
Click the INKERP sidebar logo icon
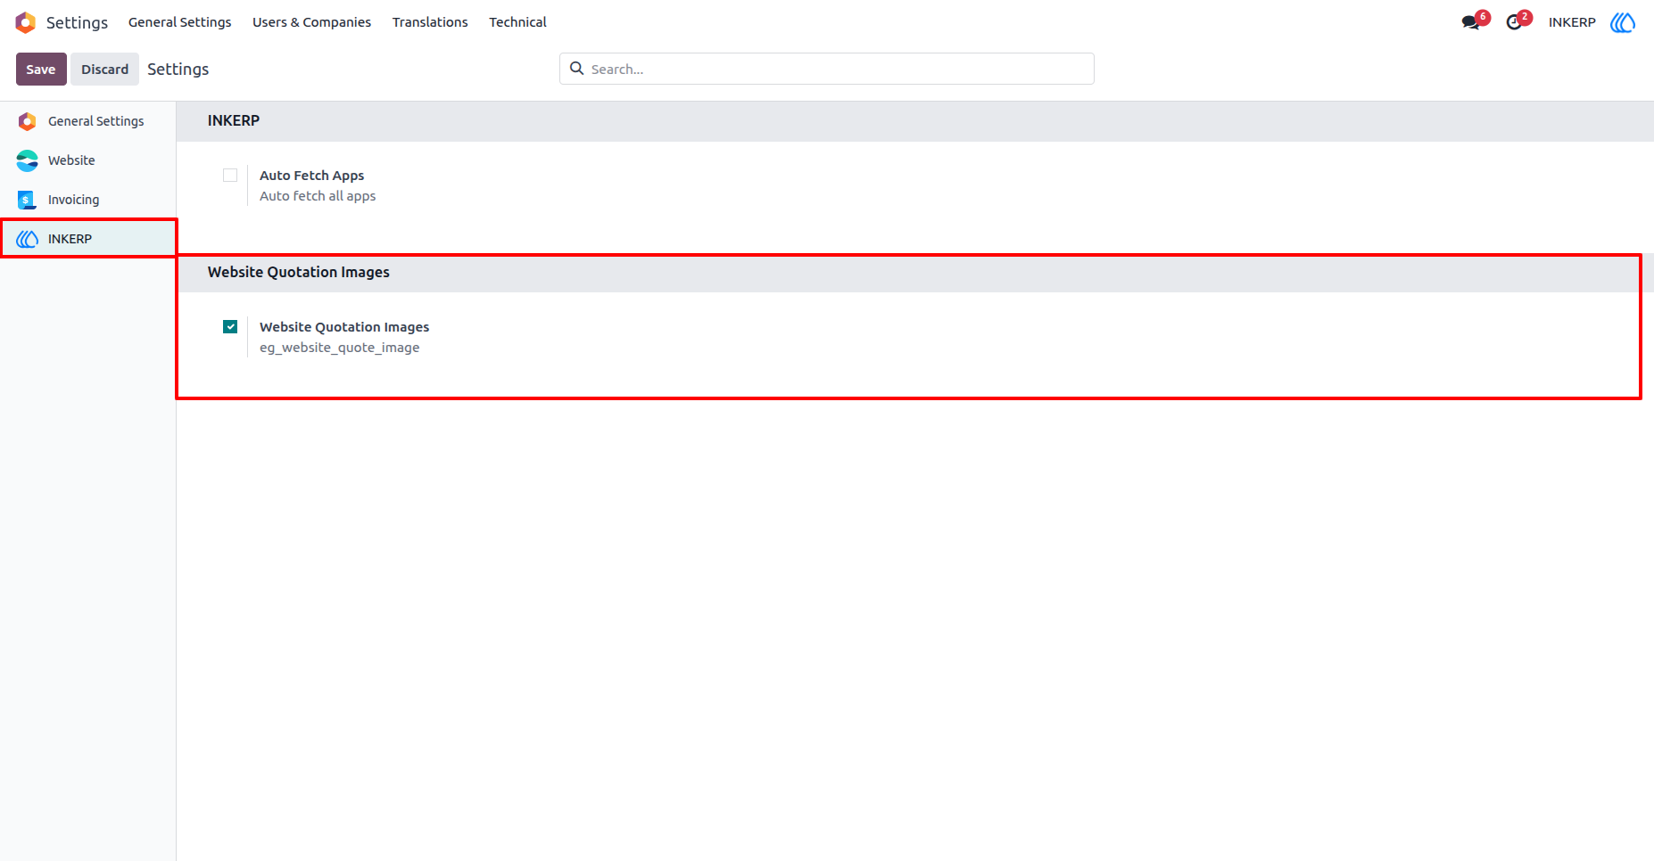click(x=28, y=239)
